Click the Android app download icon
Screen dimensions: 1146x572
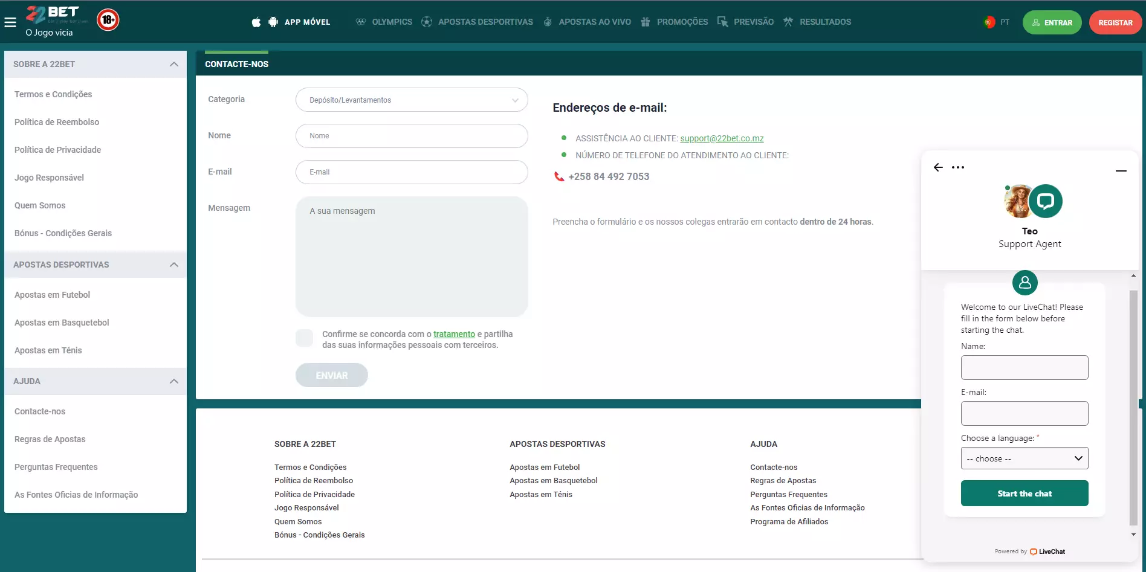tap(273, 22)
